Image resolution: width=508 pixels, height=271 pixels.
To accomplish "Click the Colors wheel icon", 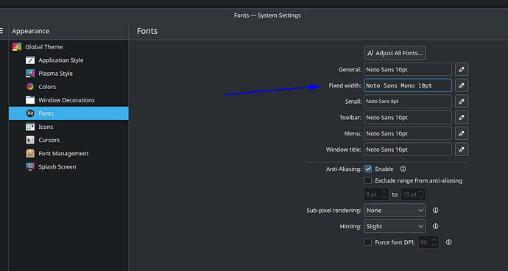I will pos(30,87).
